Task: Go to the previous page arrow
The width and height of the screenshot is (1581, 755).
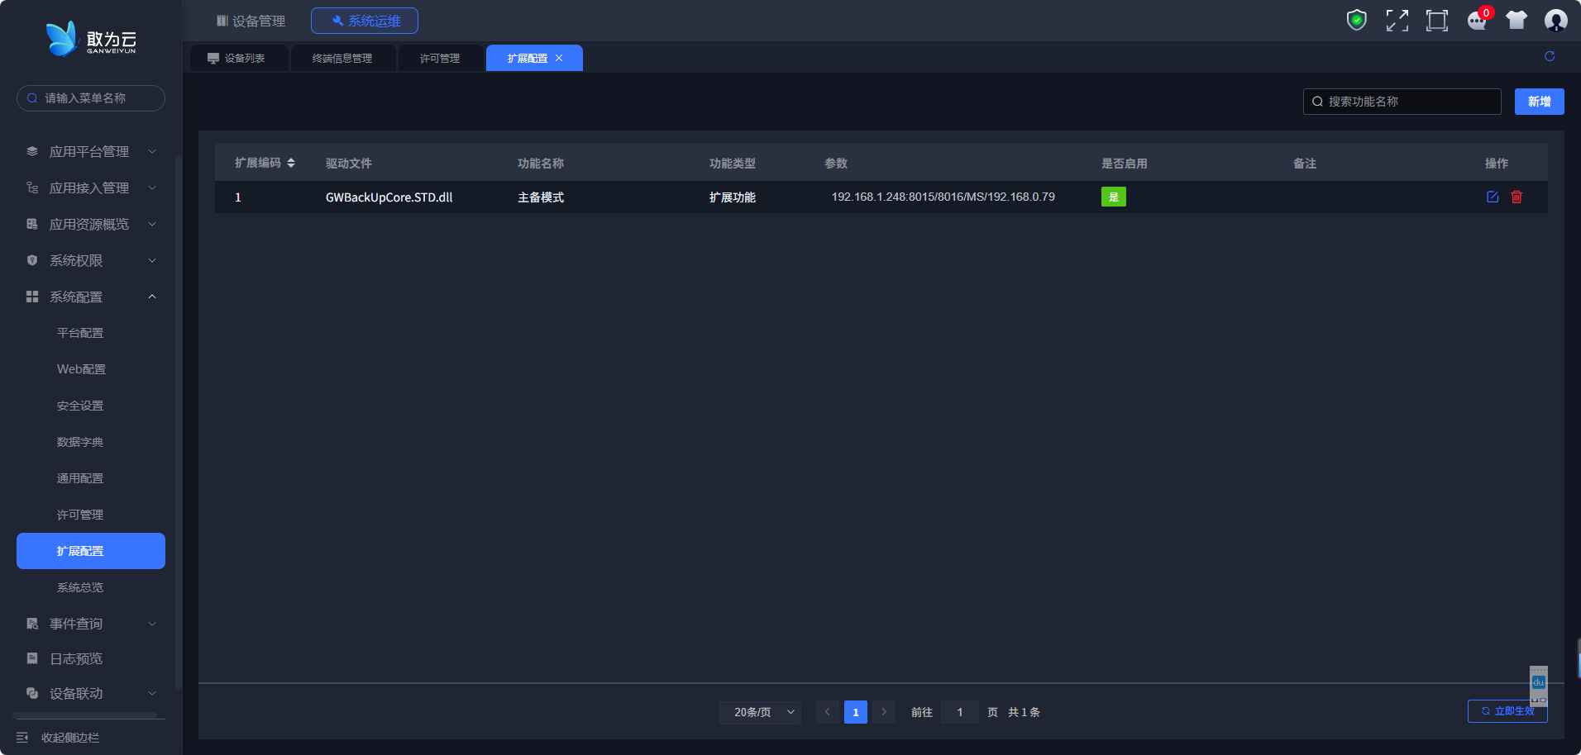Action: (828, 712)
